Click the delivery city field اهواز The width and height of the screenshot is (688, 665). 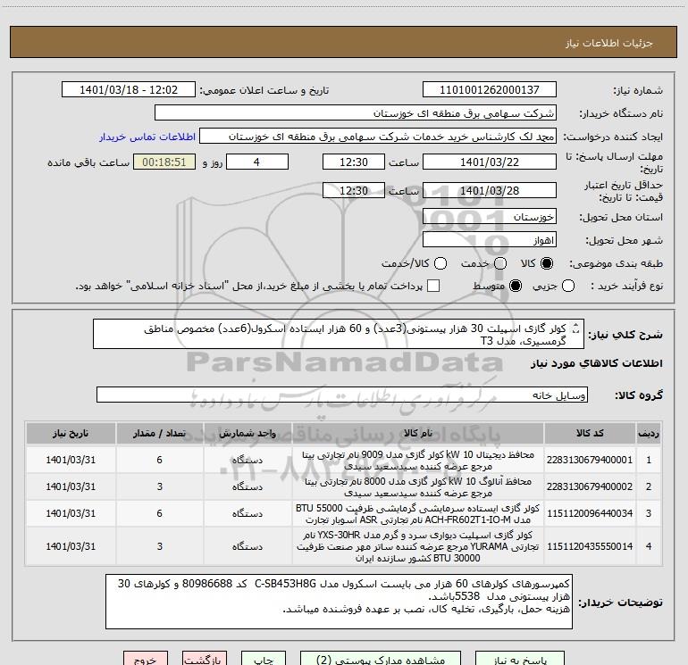pos(489,240)
